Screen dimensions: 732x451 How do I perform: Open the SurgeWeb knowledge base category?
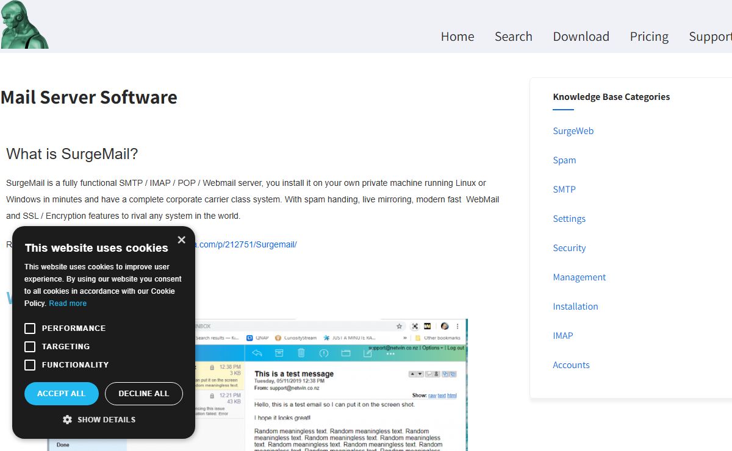pyautogui.click(x=573, y=131)
